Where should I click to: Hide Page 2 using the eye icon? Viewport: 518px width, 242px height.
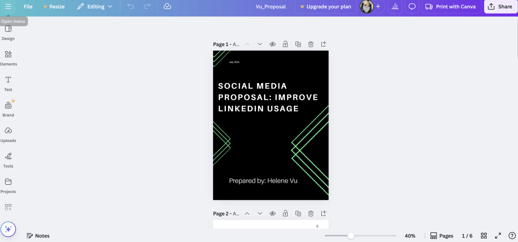273,214
